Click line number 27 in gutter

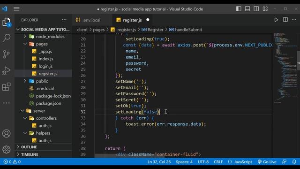click(83, 81)
